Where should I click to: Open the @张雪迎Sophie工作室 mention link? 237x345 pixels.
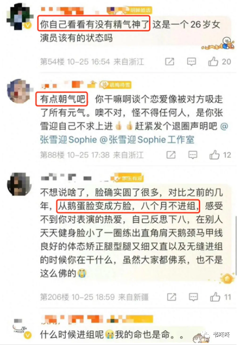pos(147,140)
